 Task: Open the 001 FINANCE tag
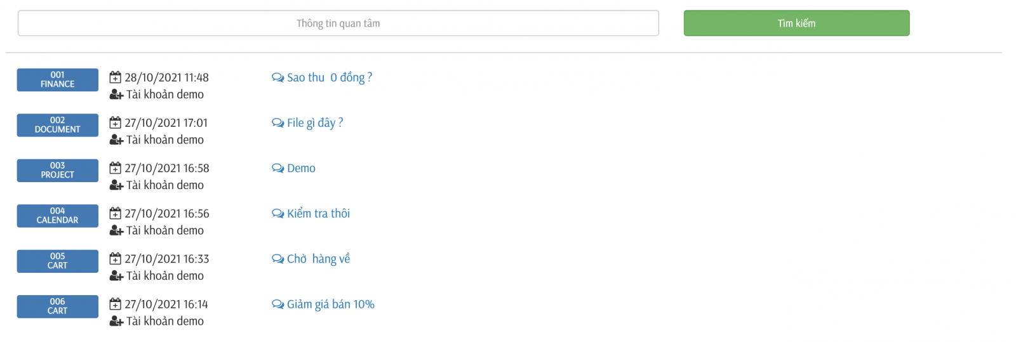pyautogui.click(x=58, y=80)
